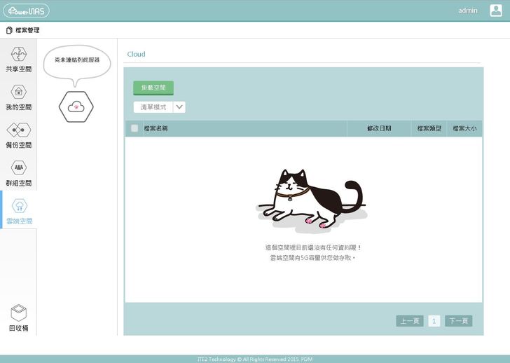Sort by 檔案名稱 column header
510x363 pixels.
(x=156, y=128)
